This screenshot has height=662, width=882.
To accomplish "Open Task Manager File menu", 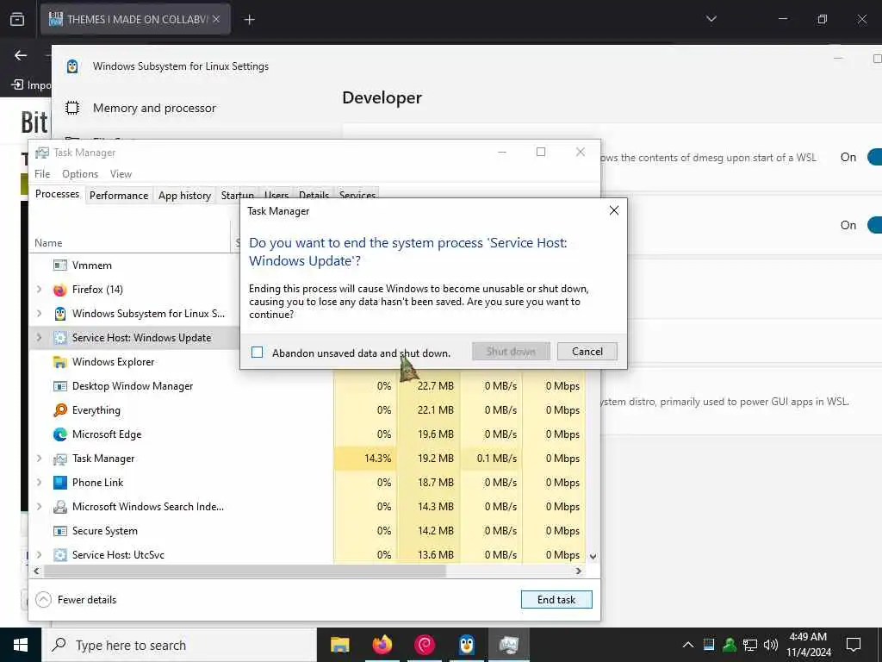I will point(42,174).
